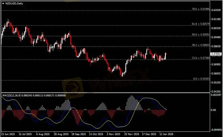Screen dimensions: 223x137
Task: Click the 19 Sep 2025 date label
Action: (x=79, y=134)
